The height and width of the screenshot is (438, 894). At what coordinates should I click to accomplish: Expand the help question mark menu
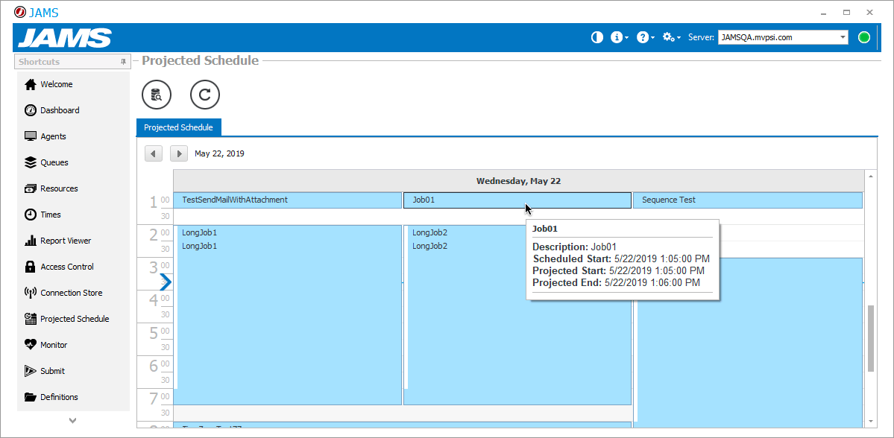point(643,36)
